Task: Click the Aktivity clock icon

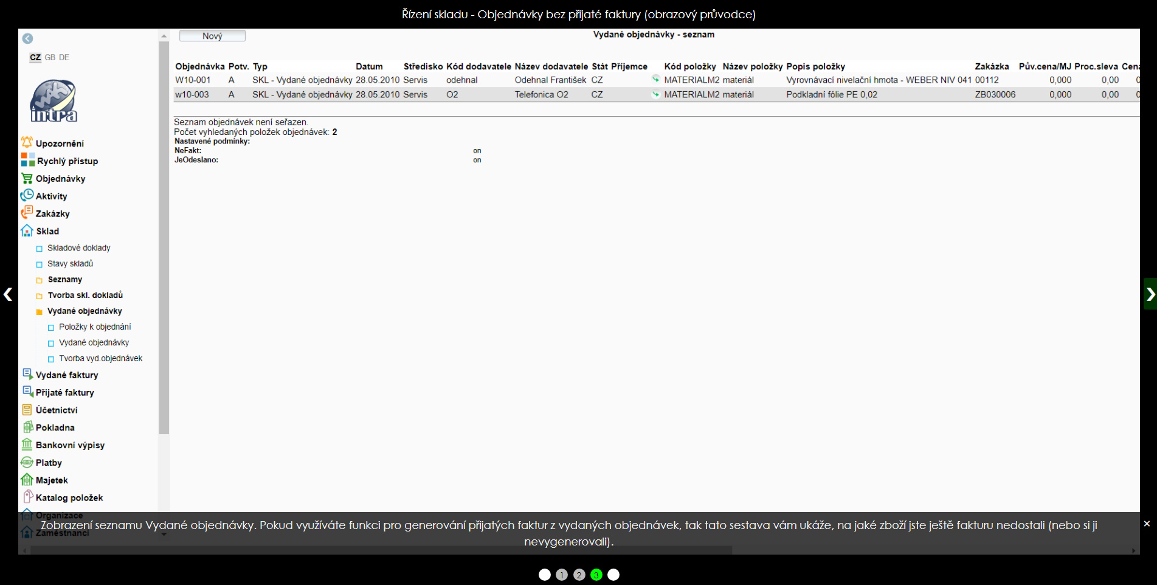Action: point(27,196)
